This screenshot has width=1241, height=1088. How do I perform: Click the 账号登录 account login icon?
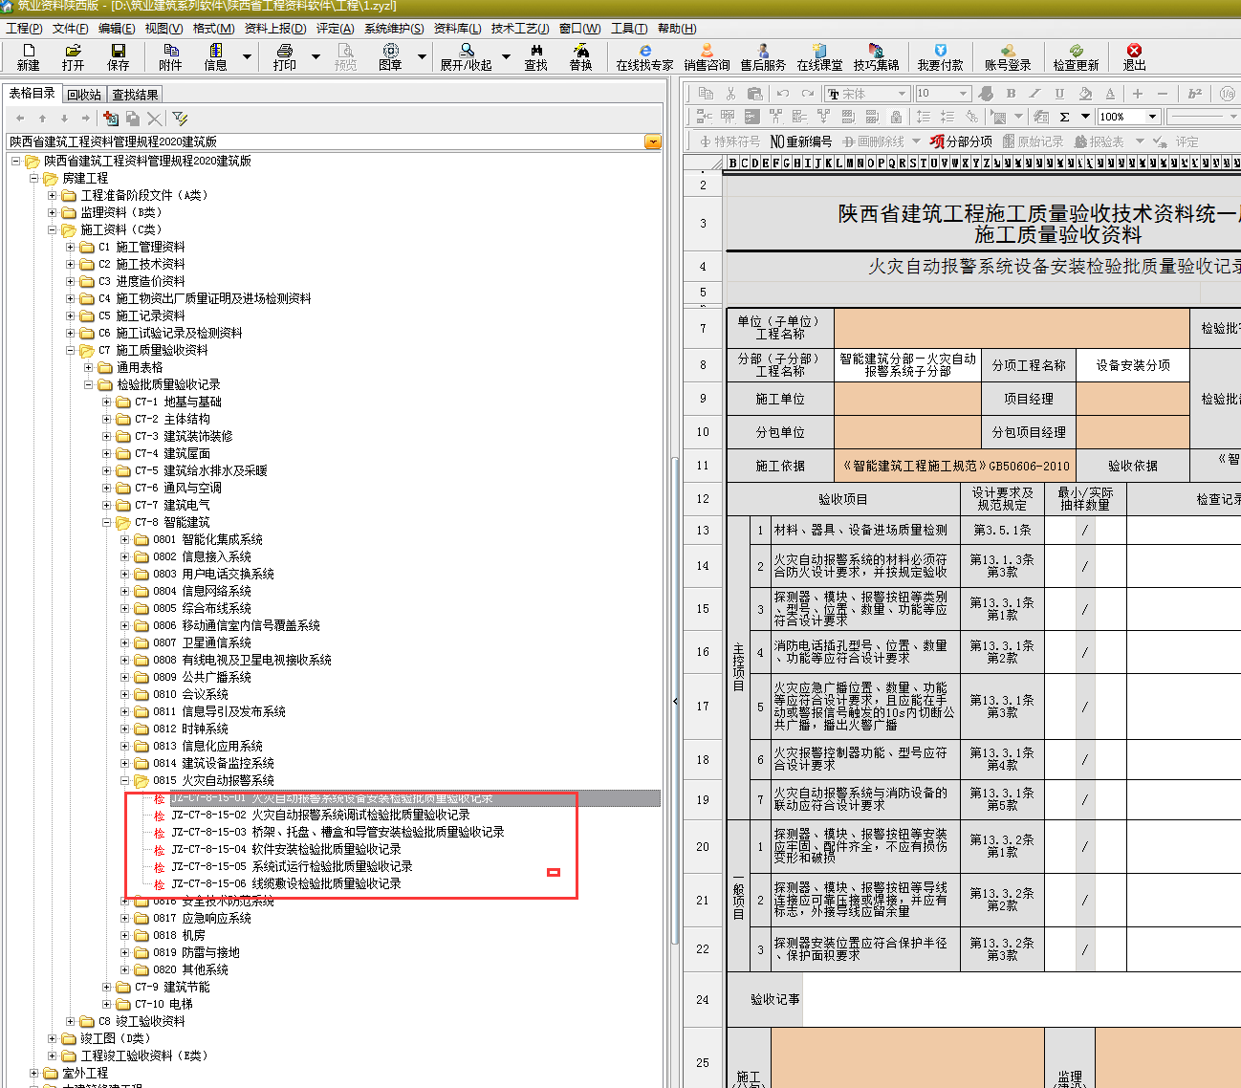(1008, 56)
